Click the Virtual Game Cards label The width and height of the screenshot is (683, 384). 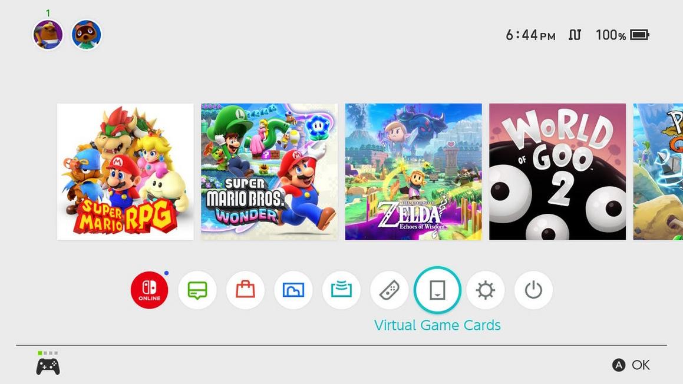click(437, 325)
